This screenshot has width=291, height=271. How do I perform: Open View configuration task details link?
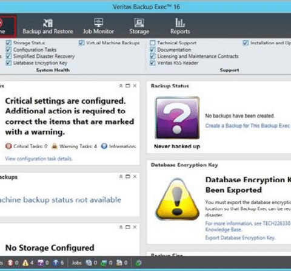(x=39, y=159)
